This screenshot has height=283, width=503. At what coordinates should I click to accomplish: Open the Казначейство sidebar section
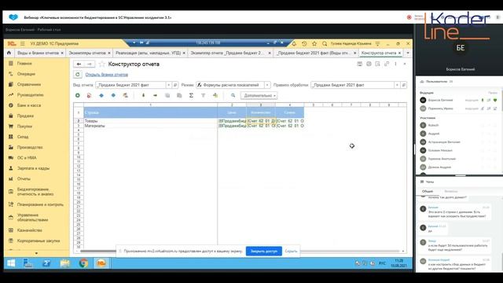coord(30,230)
